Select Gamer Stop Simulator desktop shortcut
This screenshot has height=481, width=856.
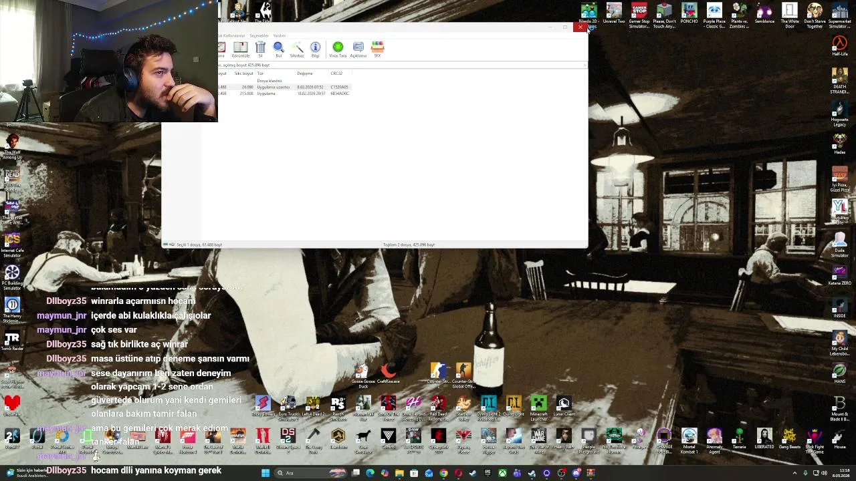tap(639, 15)
